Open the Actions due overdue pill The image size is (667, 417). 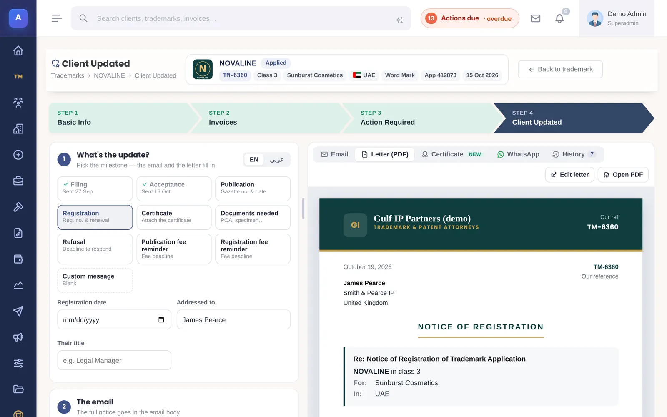click(470, 18)
